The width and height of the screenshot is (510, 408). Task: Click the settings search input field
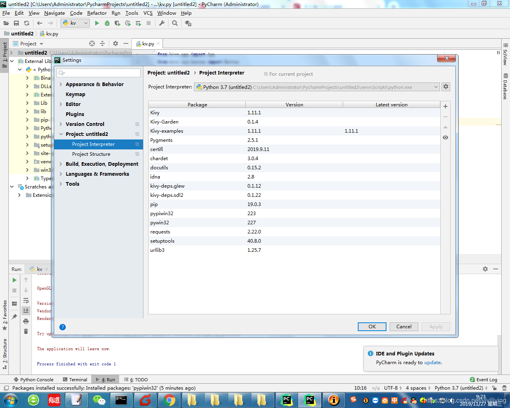(98, 73)
